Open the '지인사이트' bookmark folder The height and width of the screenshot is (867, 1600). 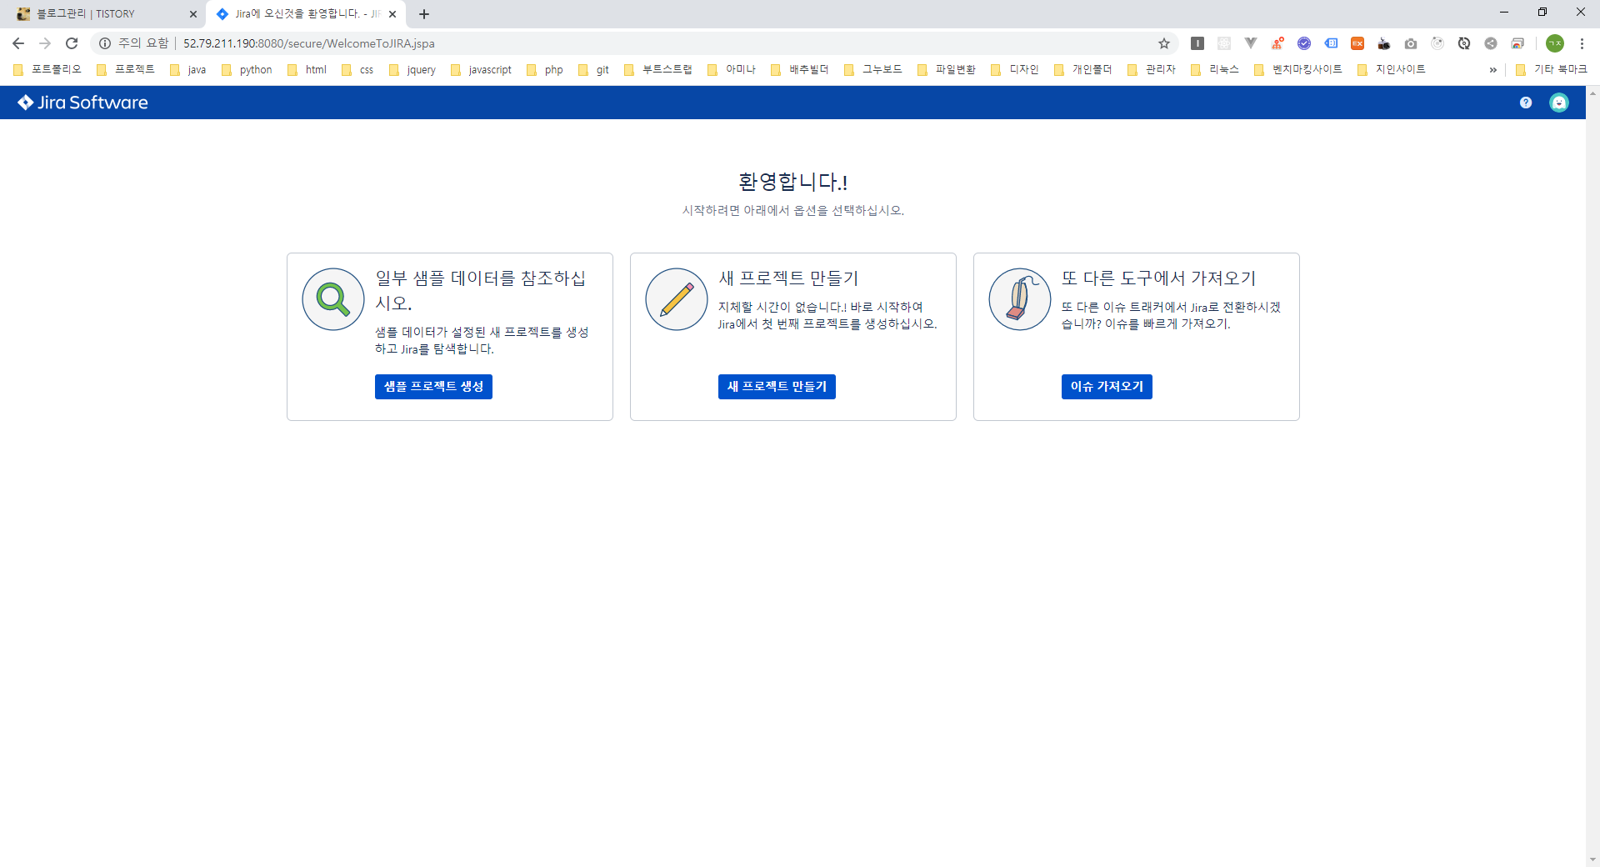click(1392, 70)
